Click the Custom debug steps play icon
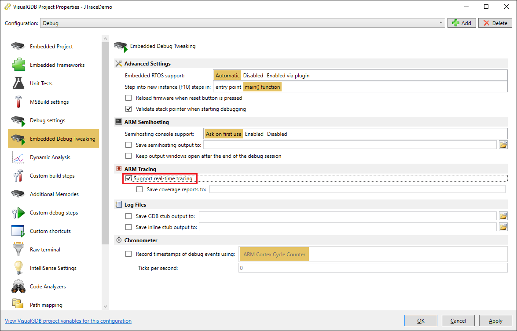Image resolution: width=517 pixels, height=331 pixels. tap(18, 213)
